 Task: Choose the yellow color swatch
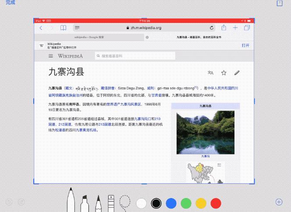click(x=201, y=203)
